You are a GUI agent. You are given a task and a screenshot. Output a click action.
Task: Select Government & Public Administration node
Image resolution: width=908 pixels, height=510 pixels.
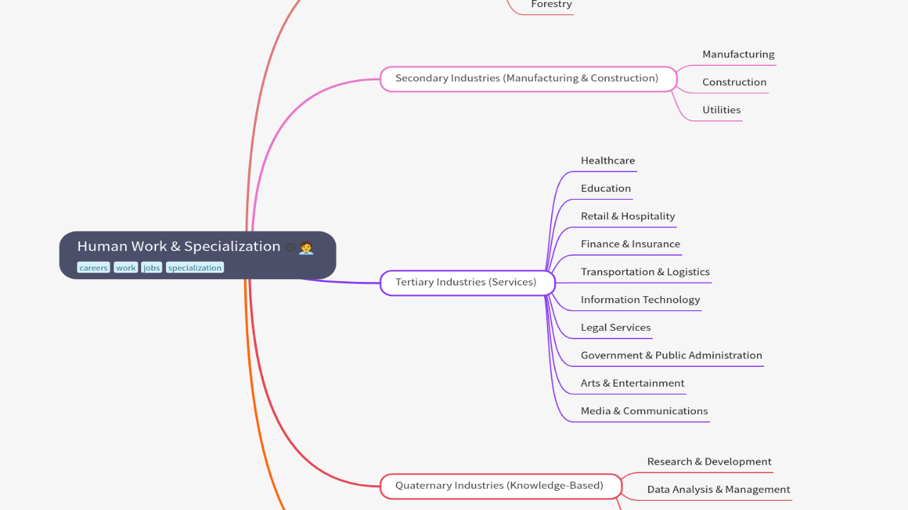point(672,356)
